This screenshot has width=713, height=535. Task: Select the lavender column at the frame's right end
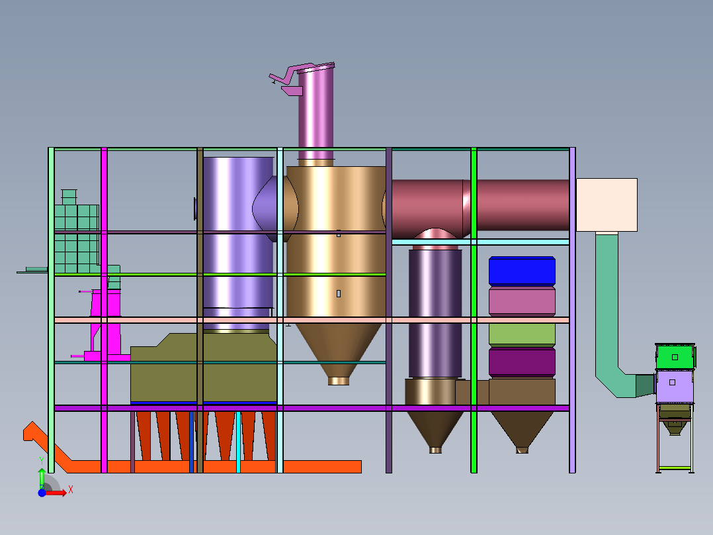573,310
